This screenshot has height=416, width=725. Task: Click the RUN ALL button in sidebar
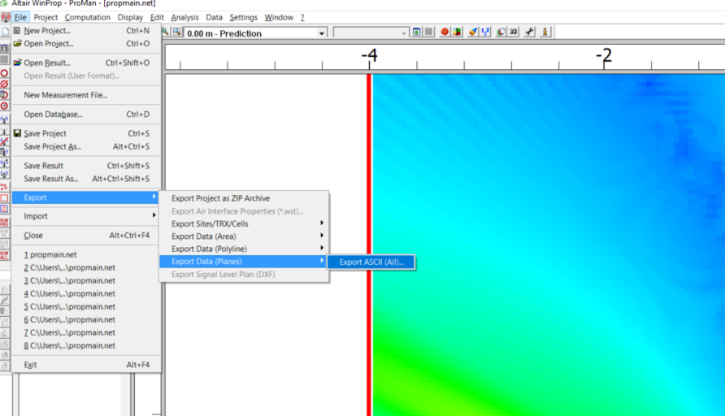click(4, 255)
